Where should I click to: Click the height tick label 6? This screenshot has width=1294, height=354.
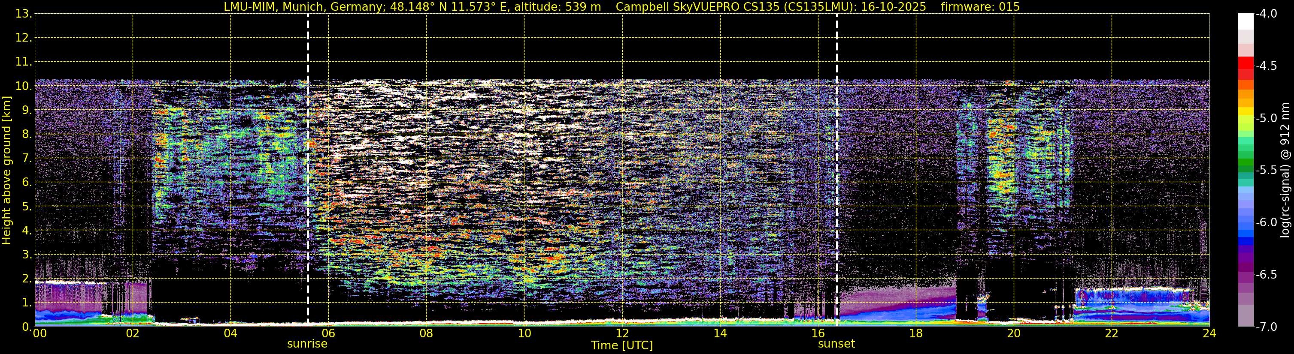coord(26,183)
